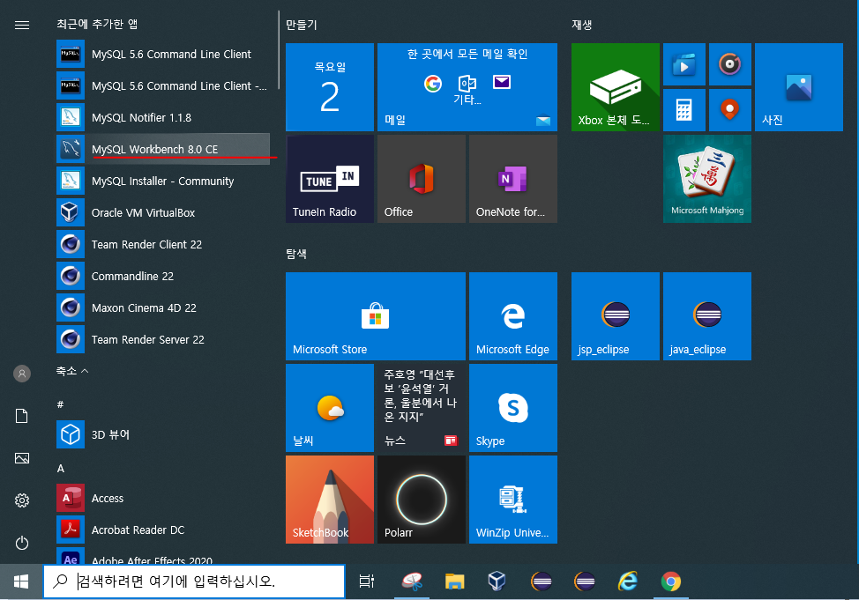859x600 pixels.
Task: Open Team Render Client 22
Action: pos(162,244)
